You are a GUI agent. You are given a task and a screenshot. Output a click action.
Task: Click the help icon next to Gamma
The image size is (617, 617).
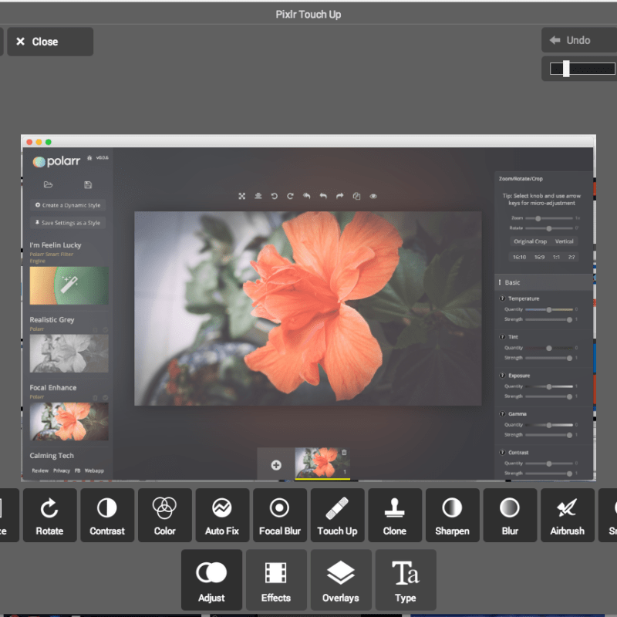502,413
